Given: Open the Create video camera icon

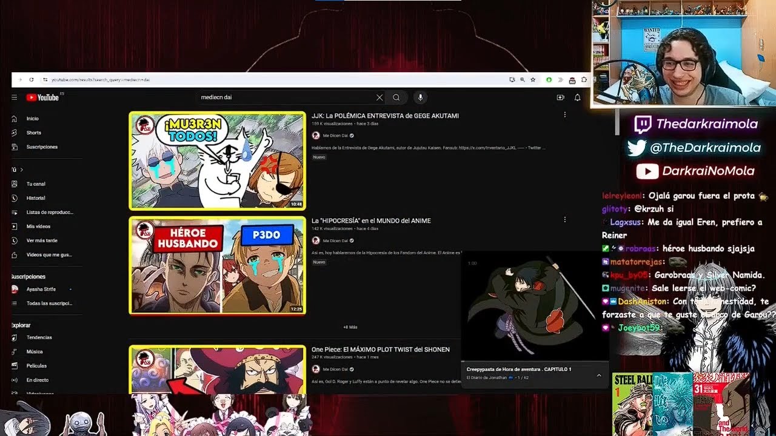Looking at the screenshot, I should [x=560, y=97].
